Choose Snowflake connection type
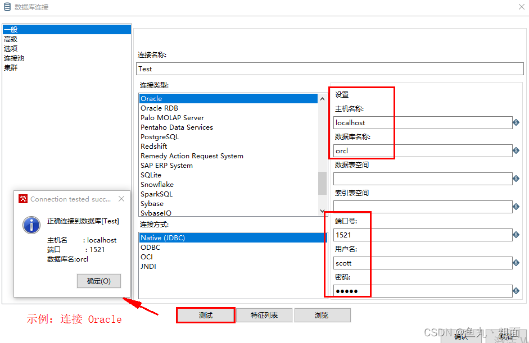 pos(228,185)
